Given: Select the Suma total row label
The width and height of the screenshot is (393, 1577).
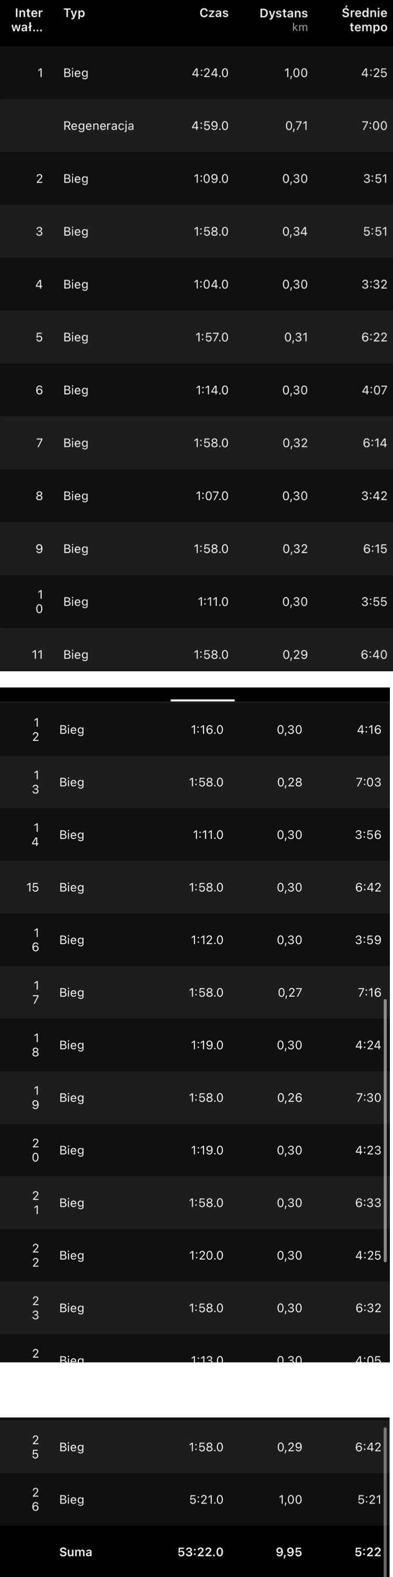Looking at the screenshot, I should point(76,1552).
